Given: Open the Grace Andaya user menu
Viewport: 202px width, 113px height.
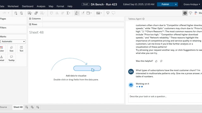Looking at the screenshot, I should coord(192,4).
